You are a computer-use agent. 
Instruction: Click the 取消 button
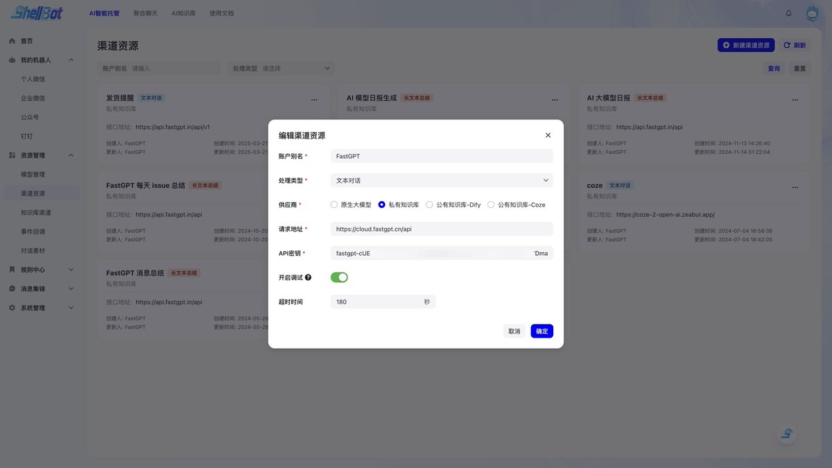click(x=514, y=331)
